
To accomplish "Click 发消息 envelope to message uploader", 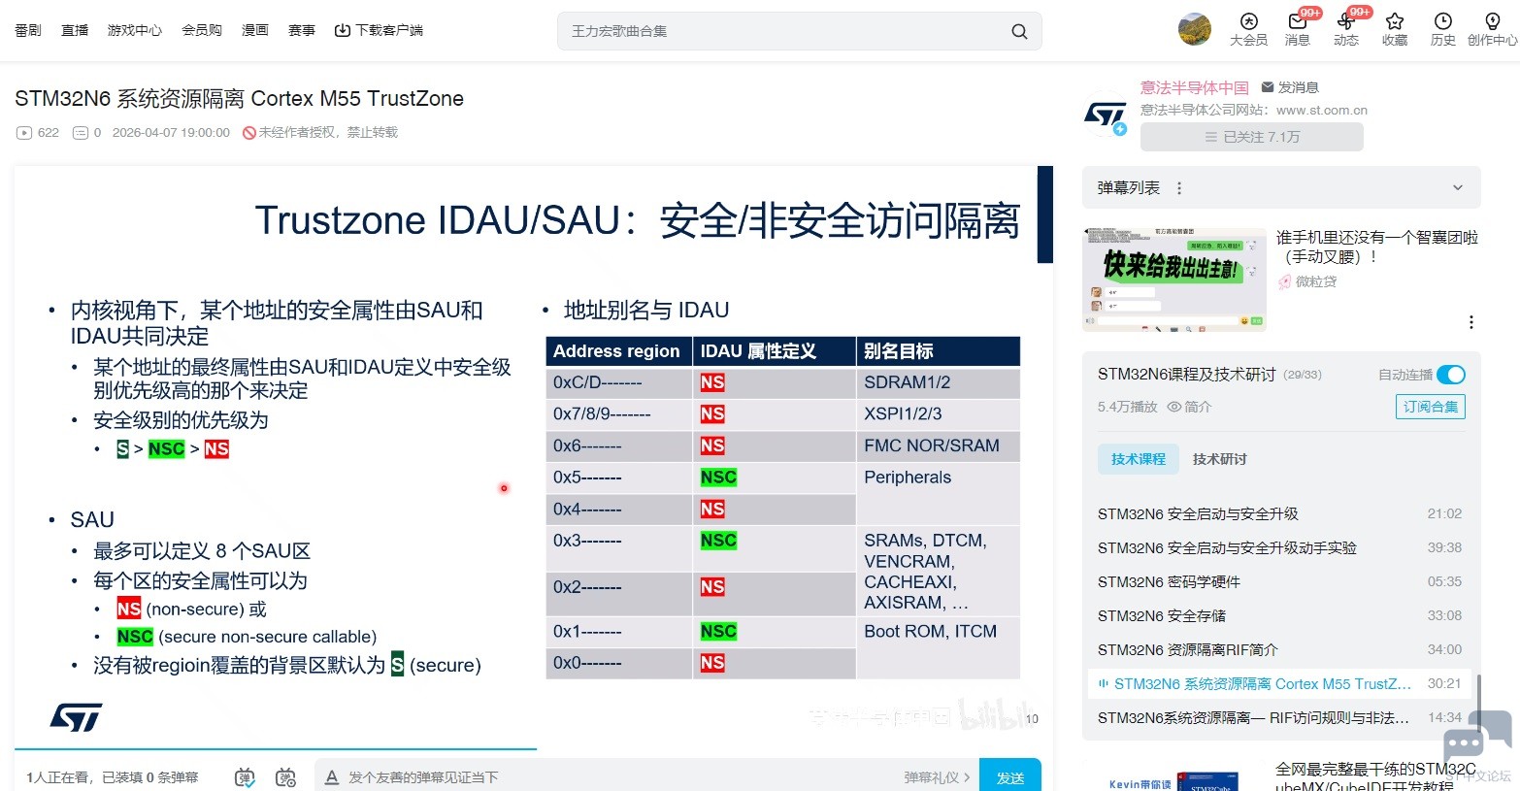I will coord(1289,87).
